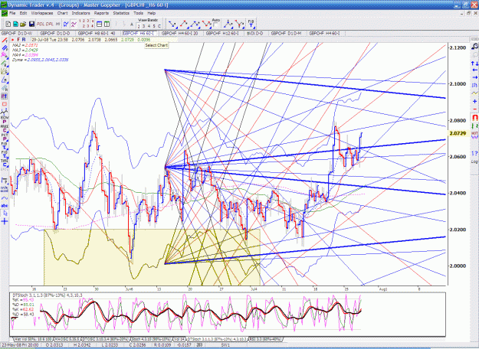Click the left arrow scroll icon
The width and height of the screenshot is (479, 349).
pos(474,70)
